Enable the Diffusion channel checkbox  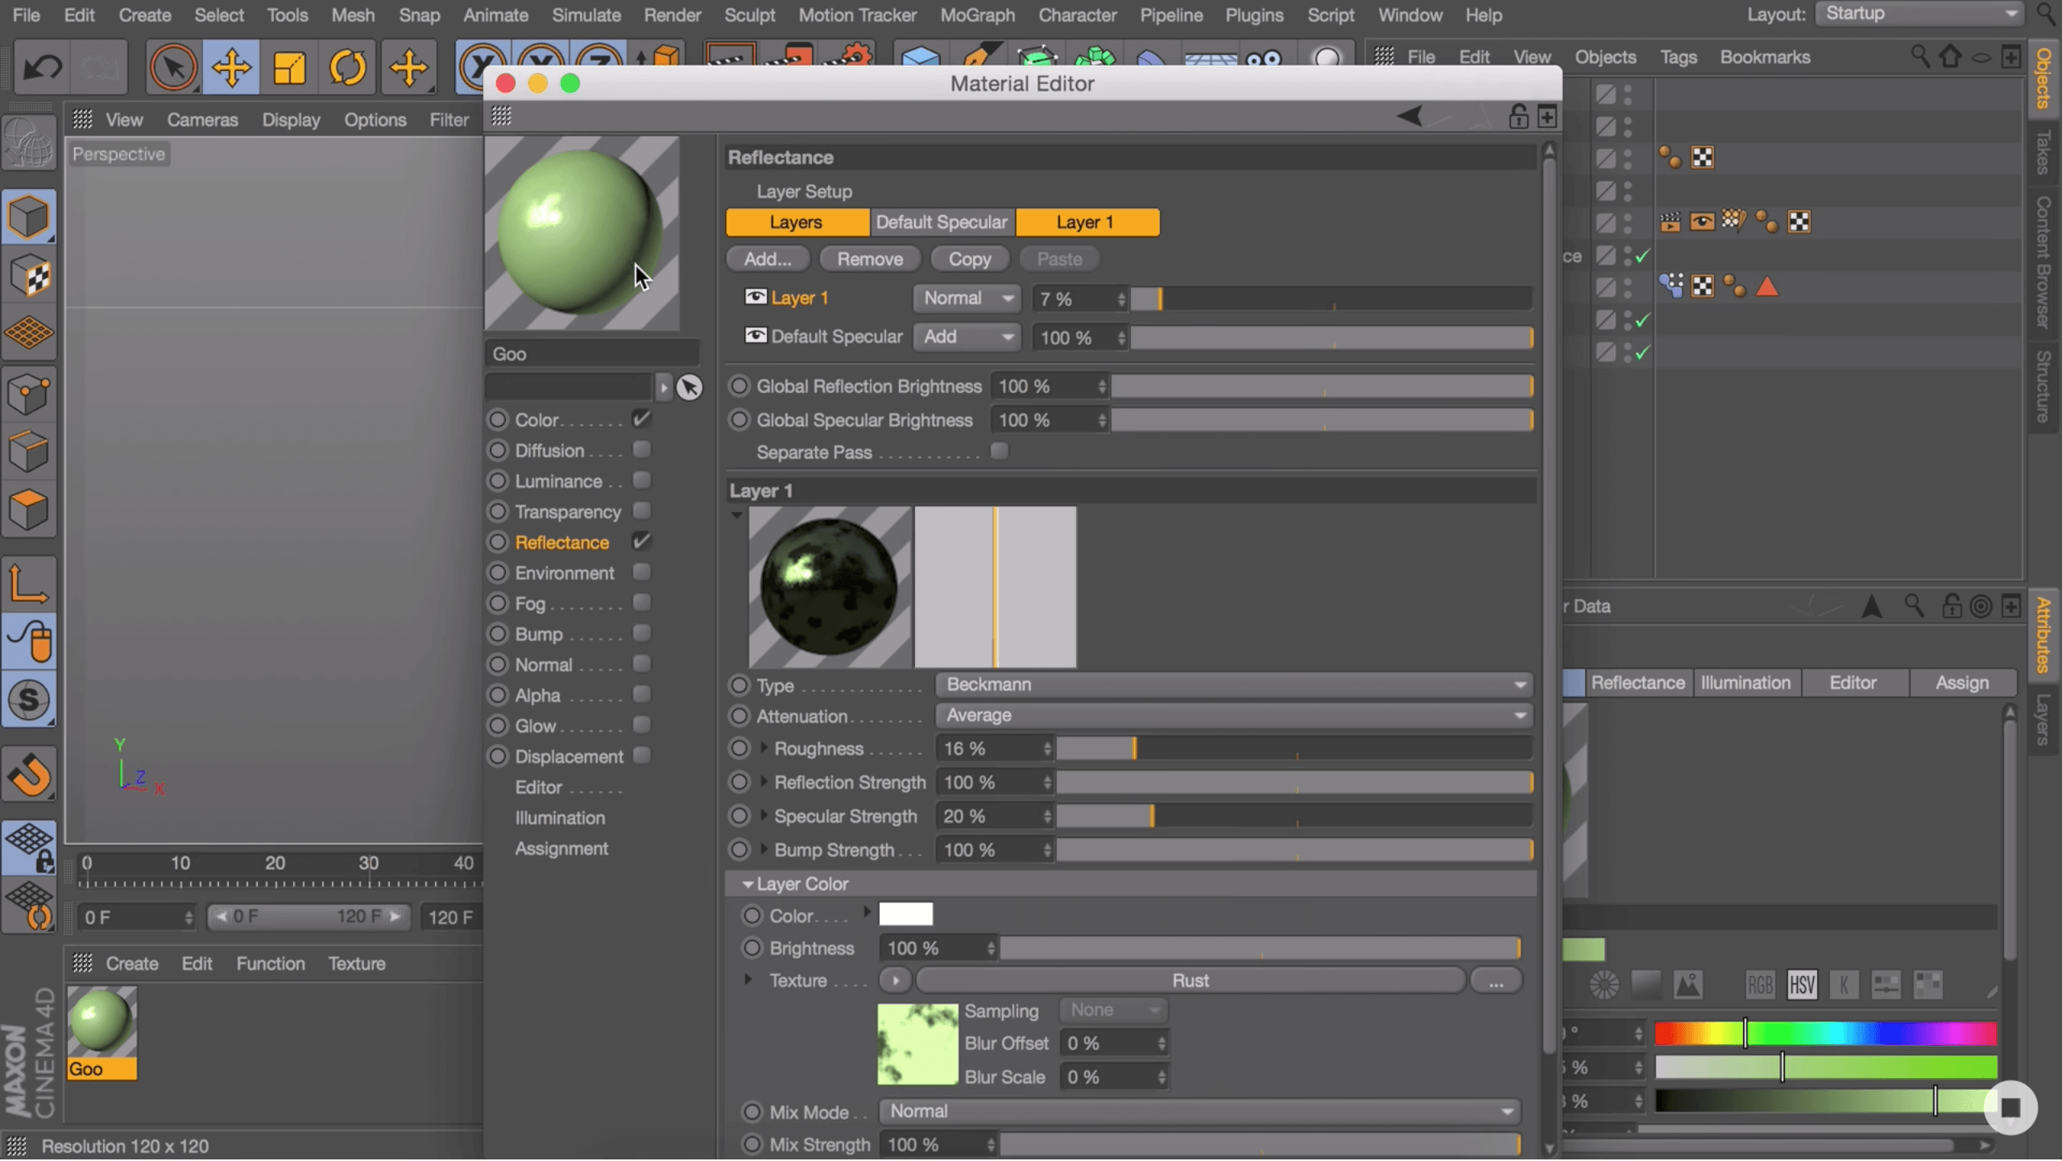[x=641, y=450]
